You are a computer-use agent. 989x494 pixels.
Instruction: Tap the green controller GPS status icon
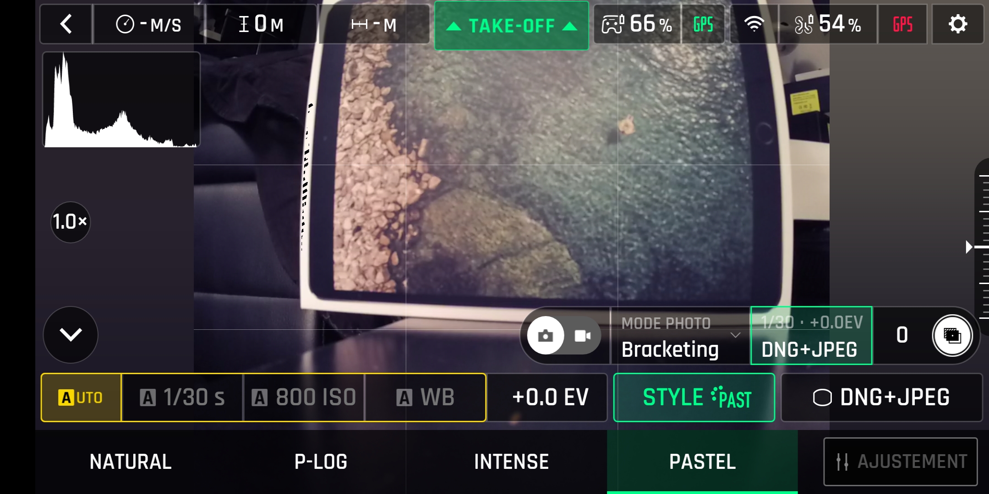703,24
